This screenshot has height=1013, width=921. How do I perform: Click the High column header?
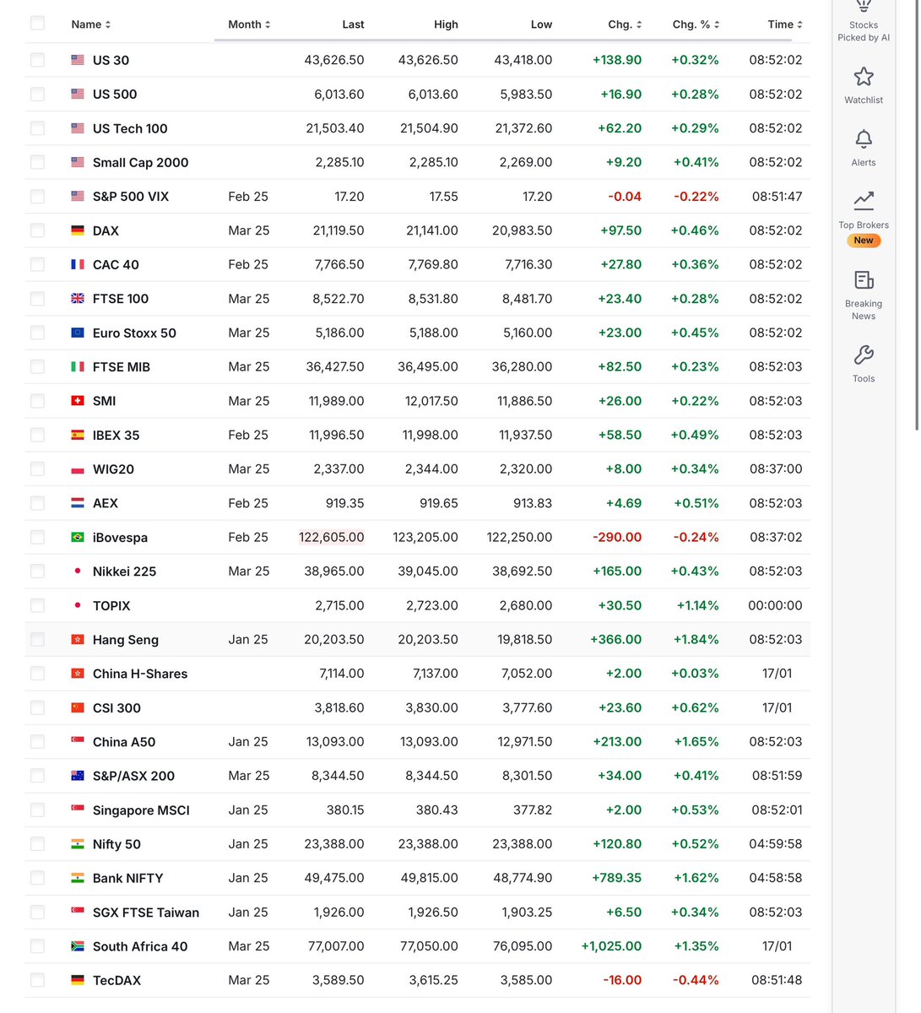coord(446,24)
